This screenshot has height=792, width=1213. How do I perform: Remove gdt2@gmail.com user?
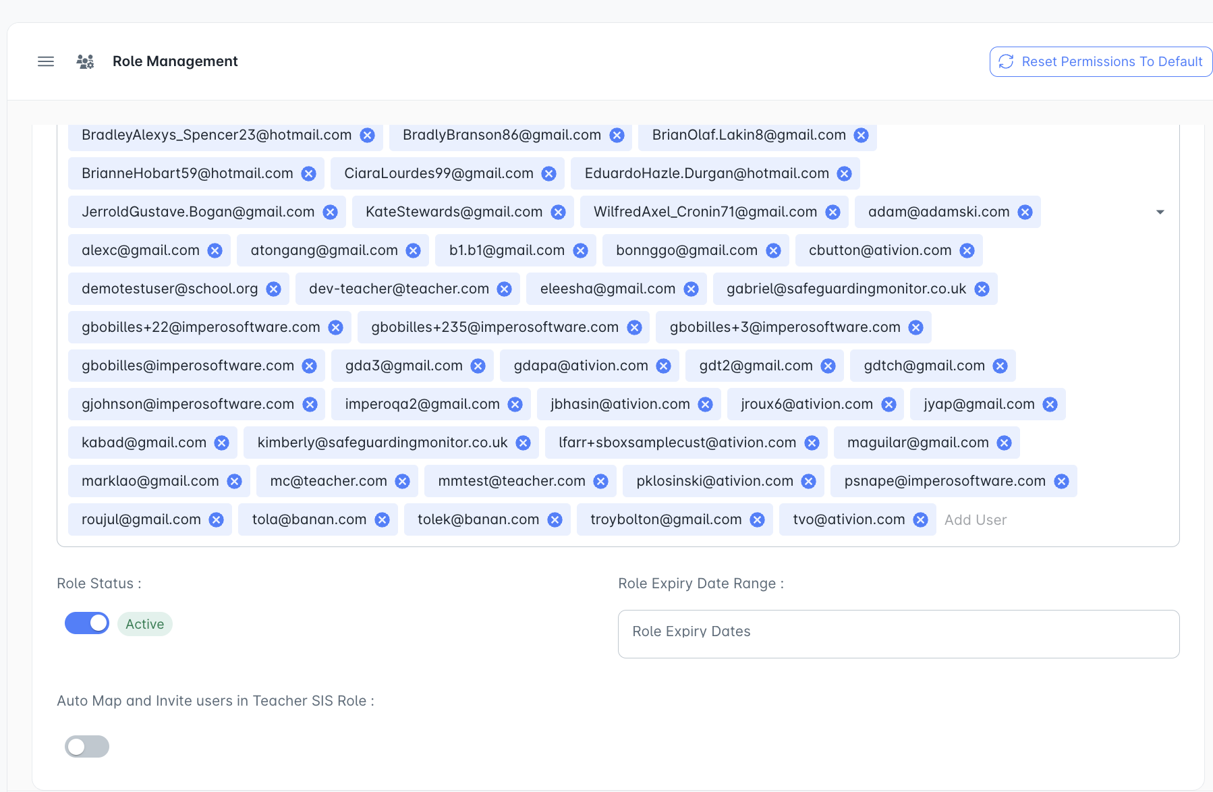pyautogui.click(x=828, y=366)
